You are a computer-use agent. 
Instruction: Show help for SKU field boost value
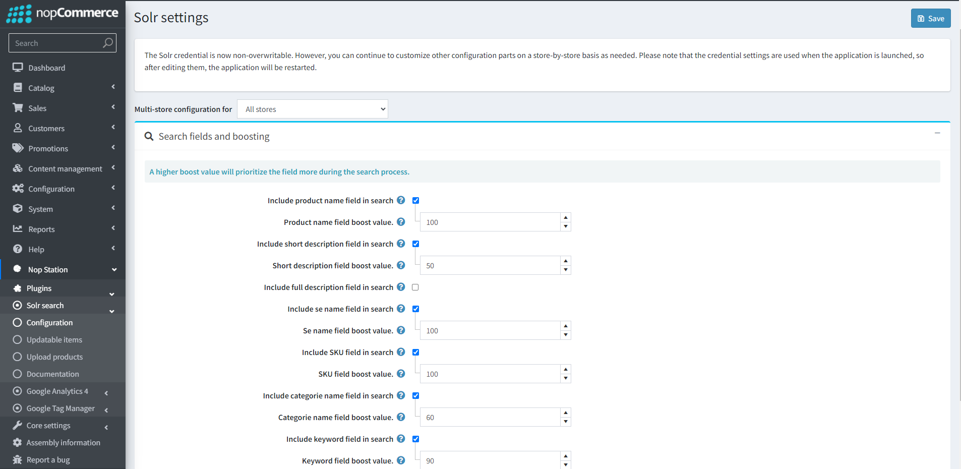(x=401, y=374)
